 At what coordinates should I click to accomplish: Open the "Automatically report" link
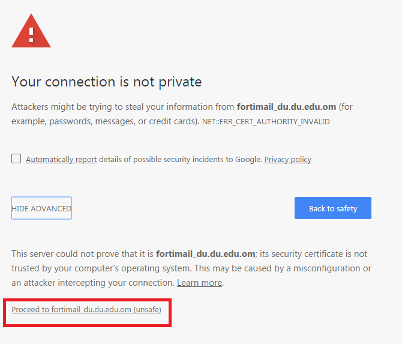click(61, 160)
